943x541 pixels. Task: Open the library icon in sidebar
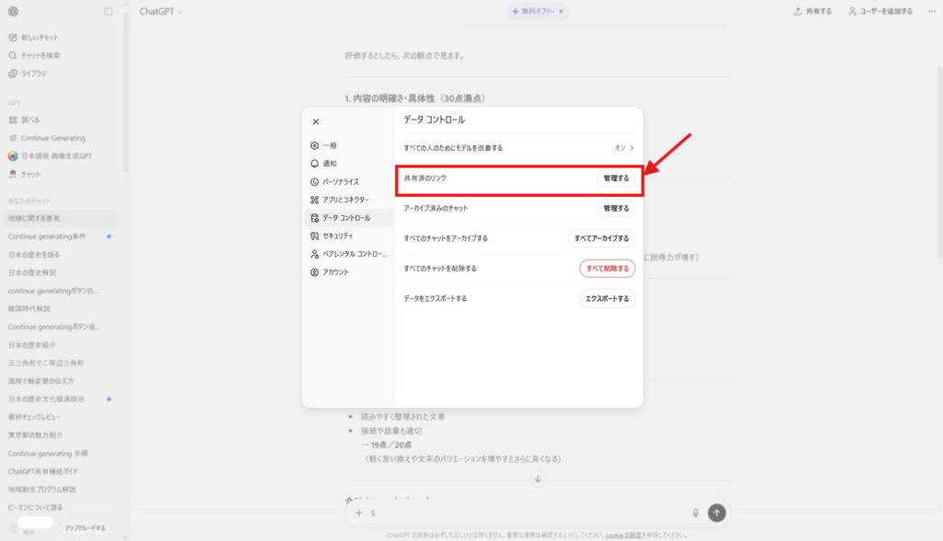(13, 73)
